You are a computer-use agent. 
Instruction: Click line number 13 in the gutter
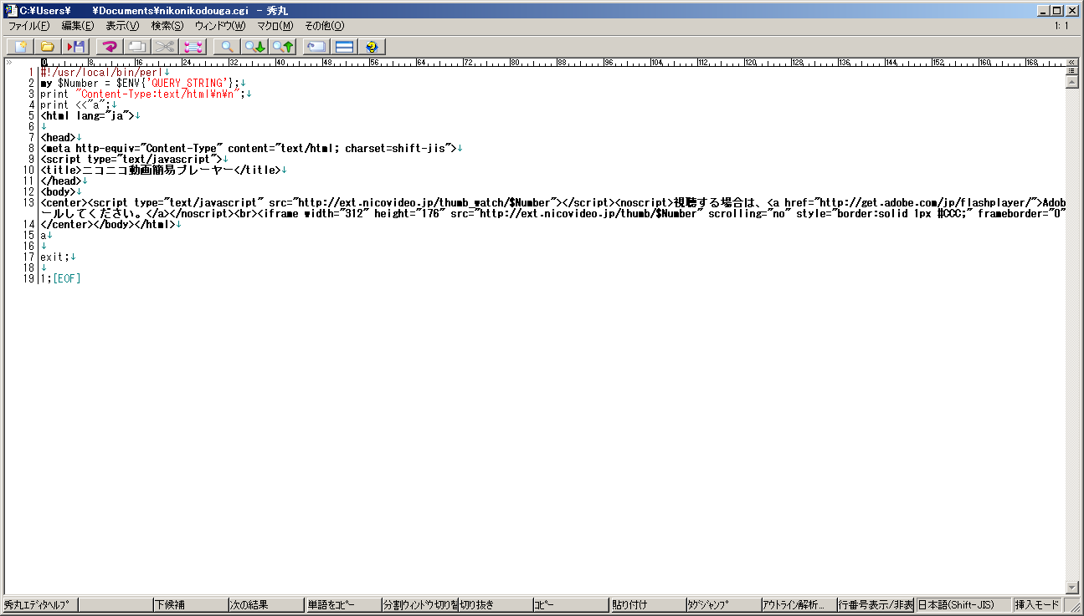29,203
